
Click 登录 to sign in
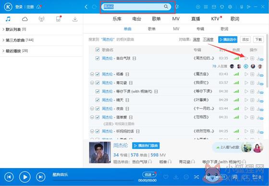[x=19, y=7]
